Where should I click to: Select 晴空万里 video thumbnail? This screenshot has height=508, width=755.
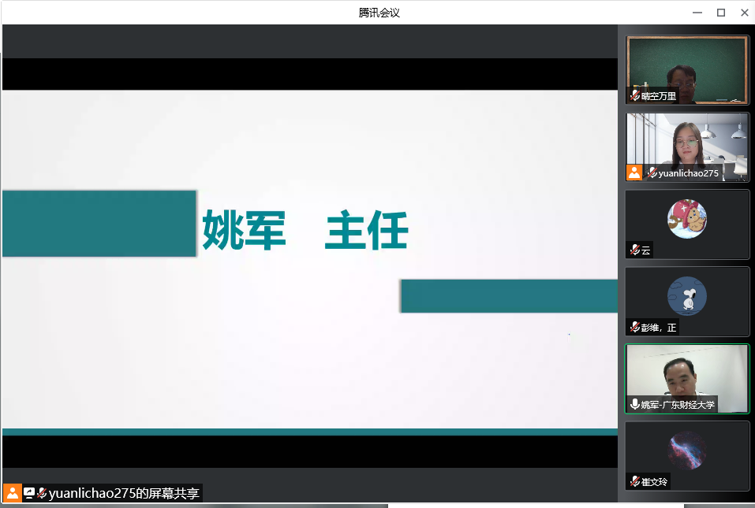[x=687, y=70]
